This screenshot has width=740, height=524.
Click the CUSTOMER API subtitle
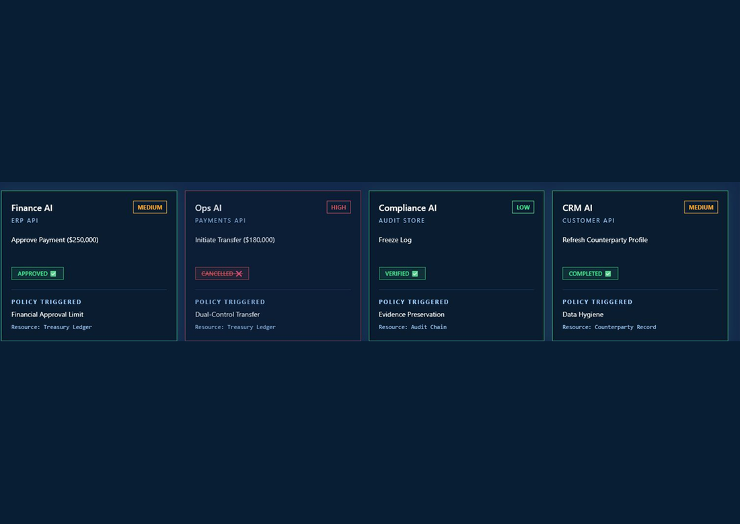click(589, 220)
